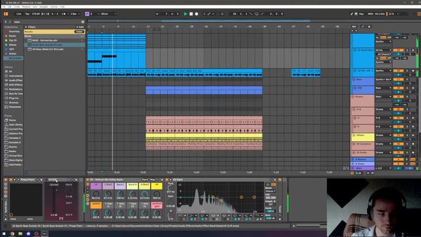421x237 pixels.
Task: Click the automation mode icon beside Set
Action: coord(363,26)
